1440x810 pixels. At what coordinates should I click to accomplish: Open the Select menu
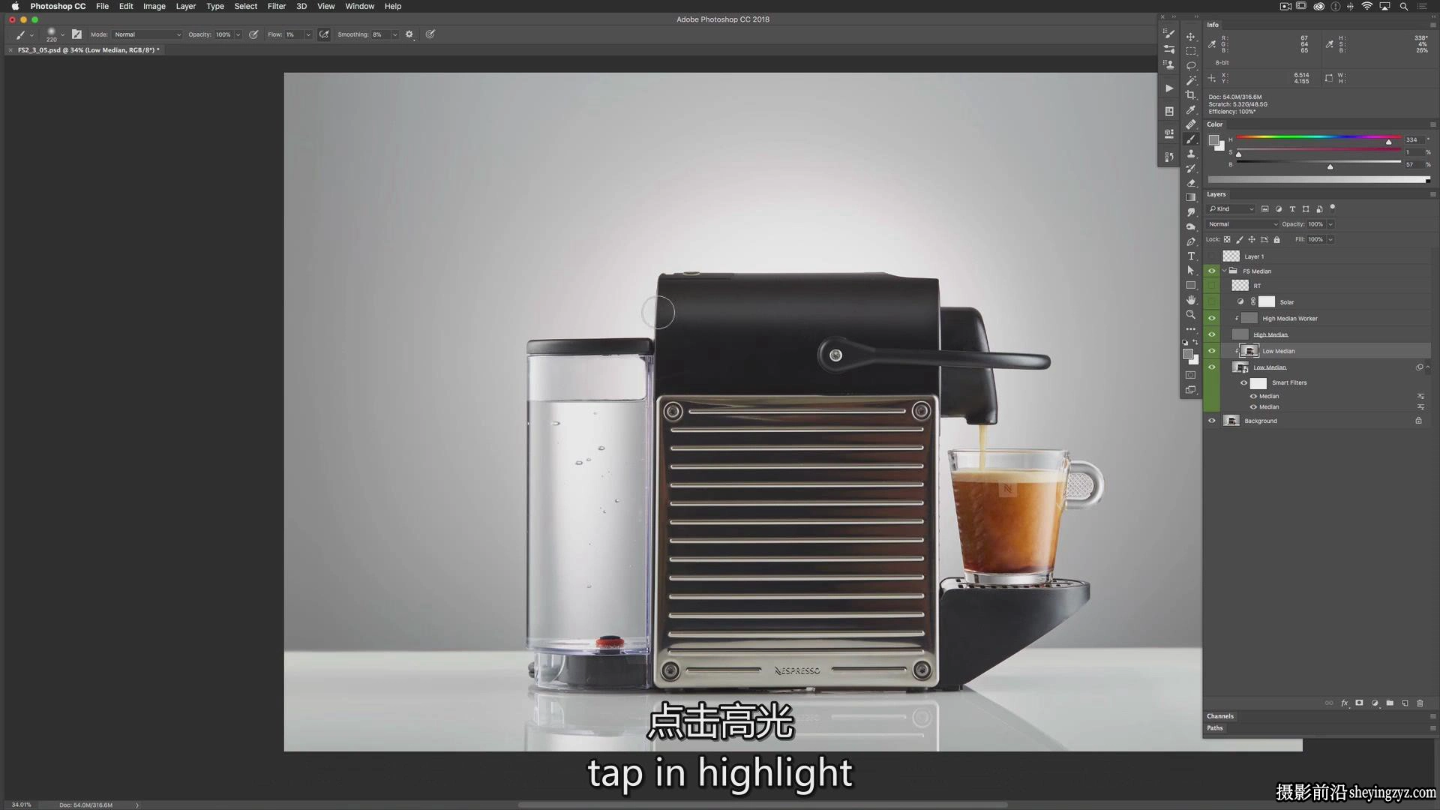245,6
